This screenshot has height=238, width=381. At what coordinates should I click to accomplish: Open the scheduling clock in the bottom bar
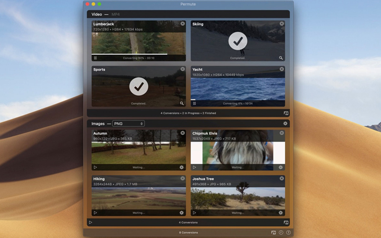click(x=281, y=232)
